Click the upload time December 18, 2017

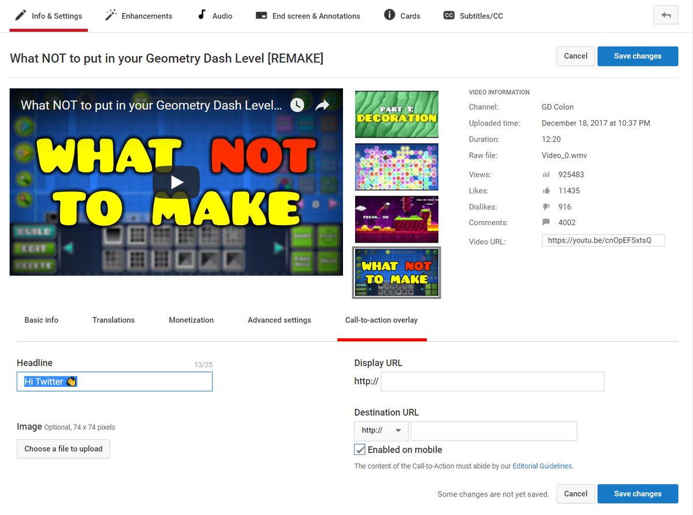[596, 123]
